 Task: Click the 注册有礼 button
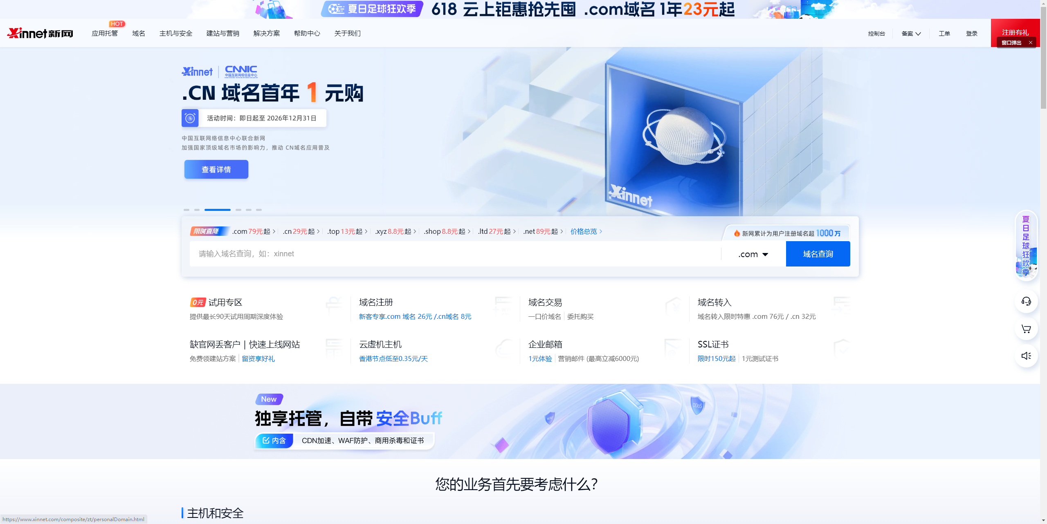click(x=1015, y=32)
